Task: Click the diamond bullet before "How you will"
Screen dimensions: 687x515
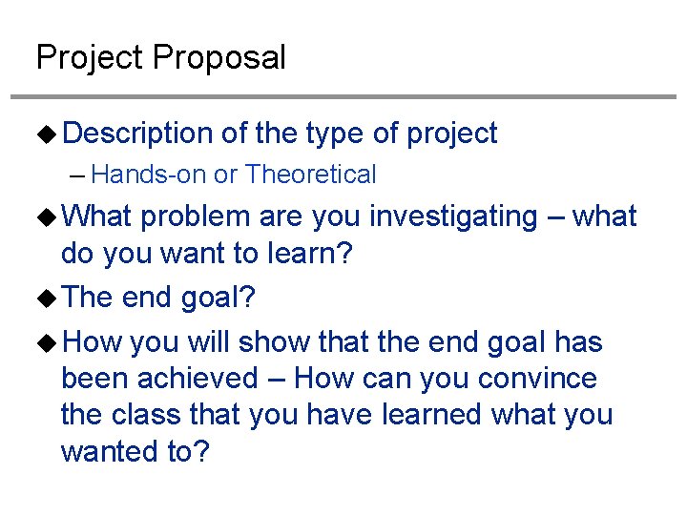Action: (x=47, y=341)
